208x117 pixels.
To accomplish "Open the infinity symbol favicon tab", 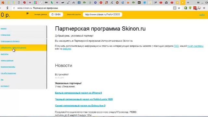I will [x=46, y=3].
